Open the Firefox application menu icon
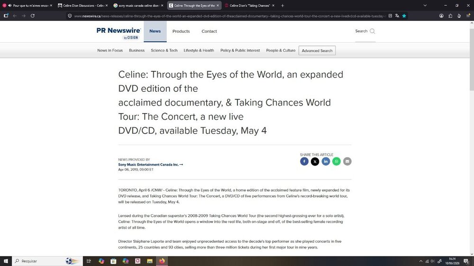The height and width of the screenshot is (266, 474). (468, 16)
